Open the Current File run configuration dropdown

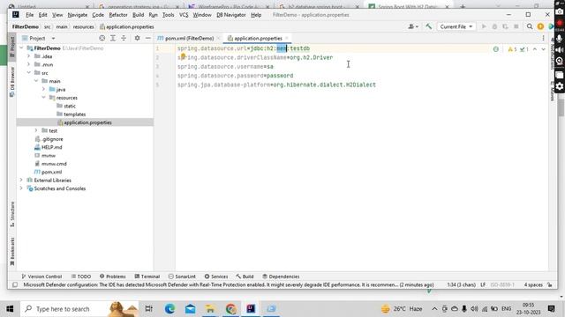coord(456,26)
